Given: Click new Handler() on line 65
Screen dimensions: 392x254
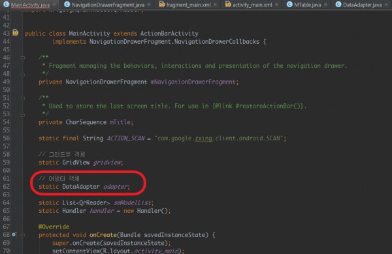Looking at the screenshot, I should [x=145, y=211].
